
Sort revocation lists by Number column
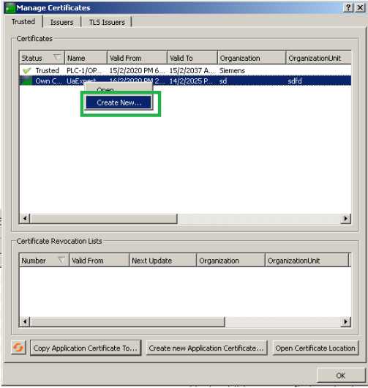(x=44, y=261)
